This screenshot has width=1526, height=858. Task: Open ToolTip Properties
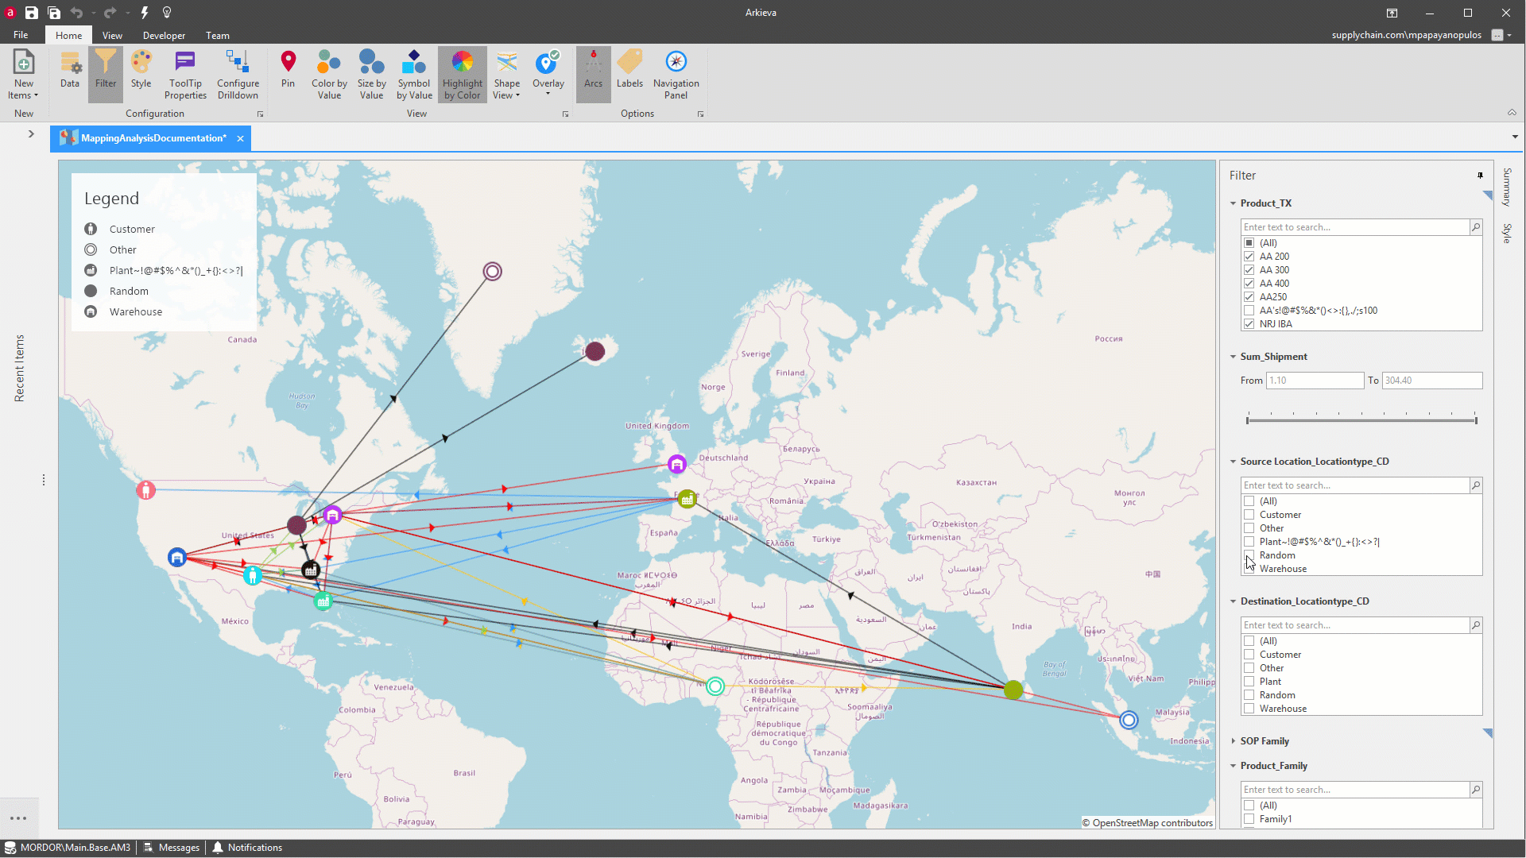pos(185,75)
